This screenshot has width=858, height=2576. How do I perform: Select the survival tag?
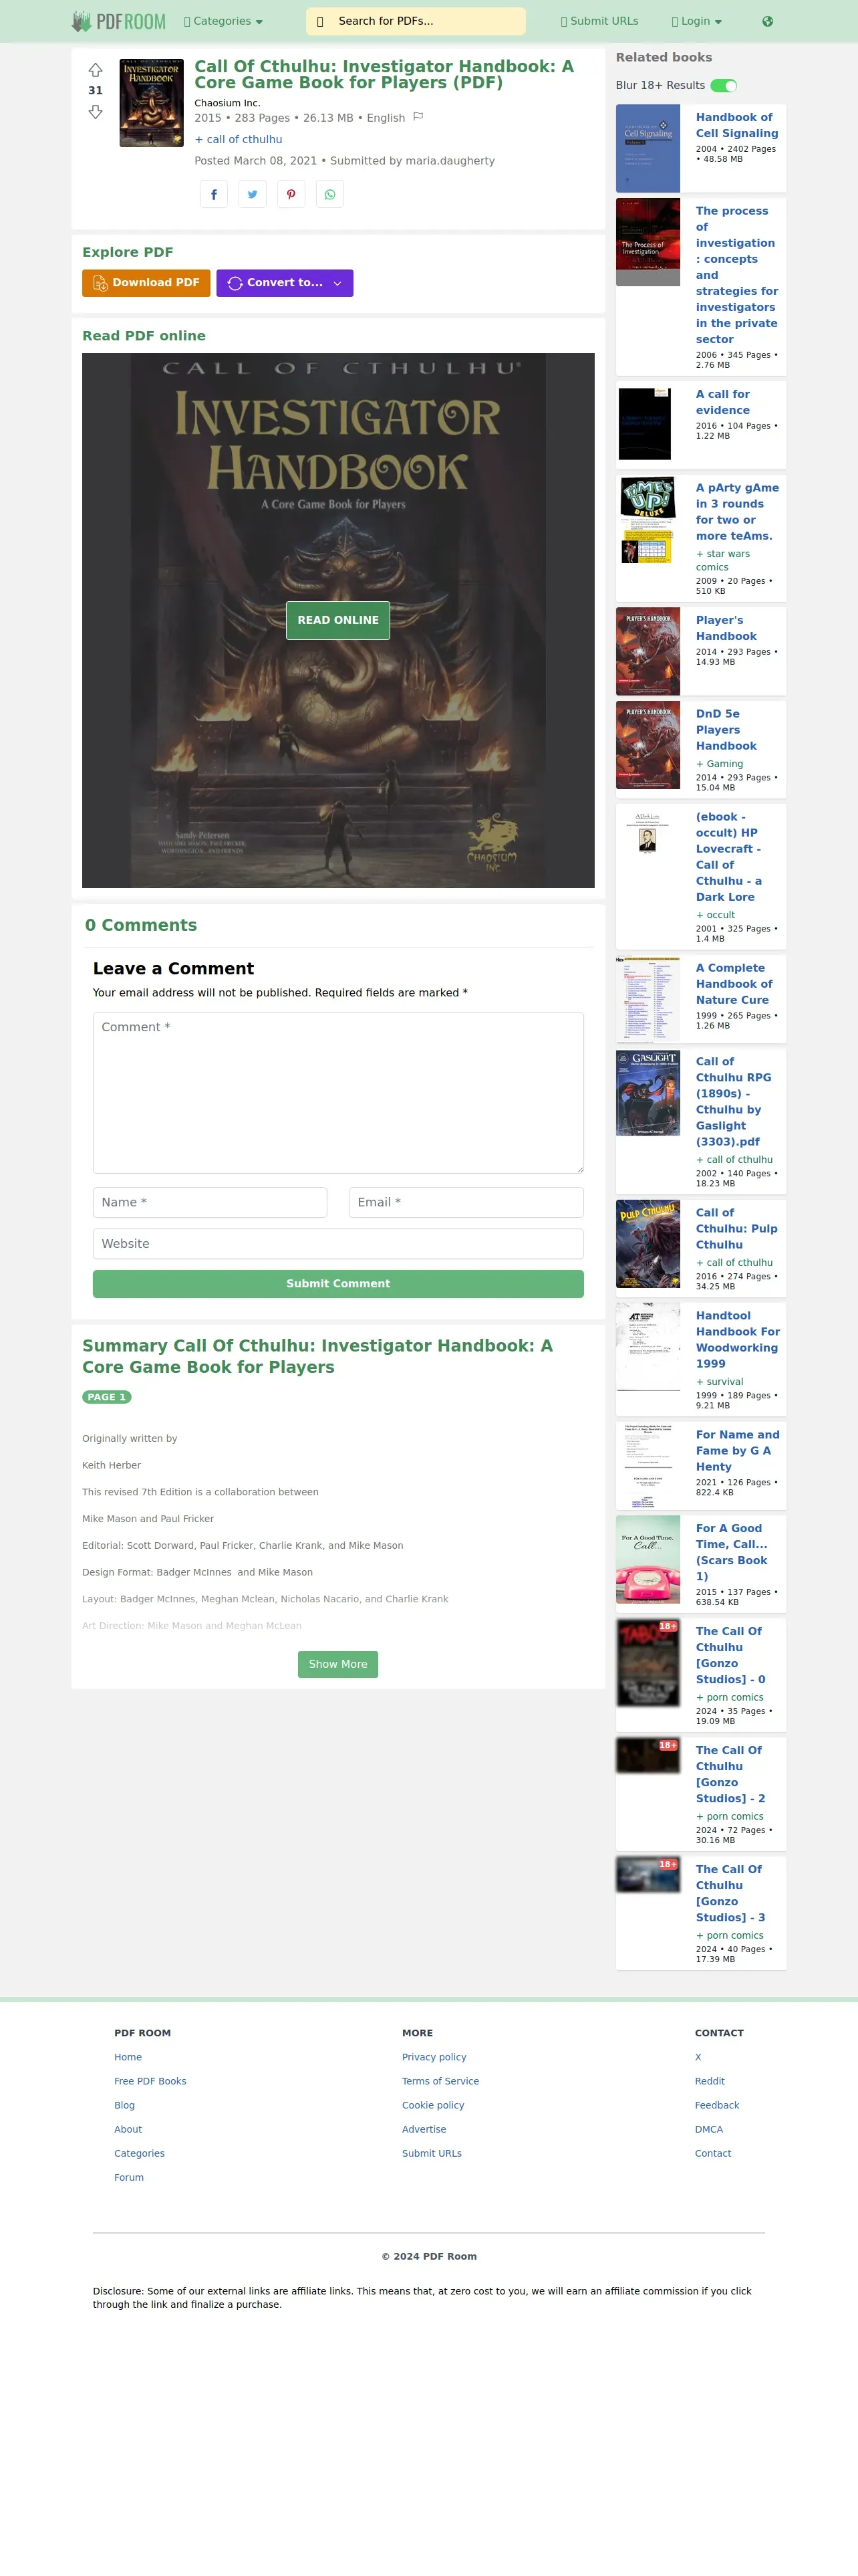pos(719,1382)
